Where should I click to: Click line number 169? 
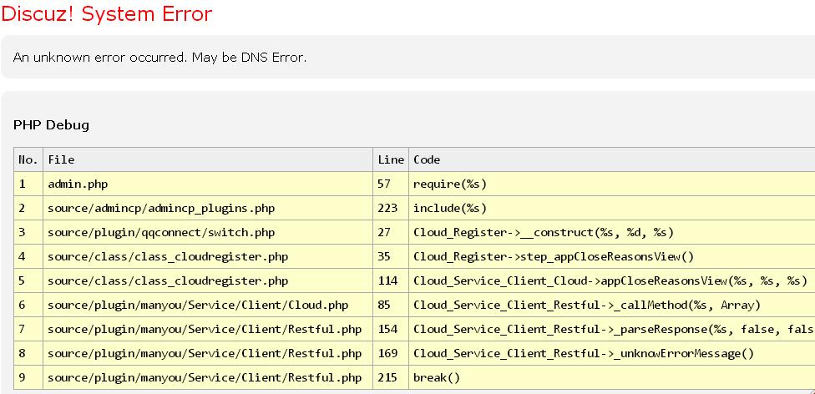click(391, 353)
